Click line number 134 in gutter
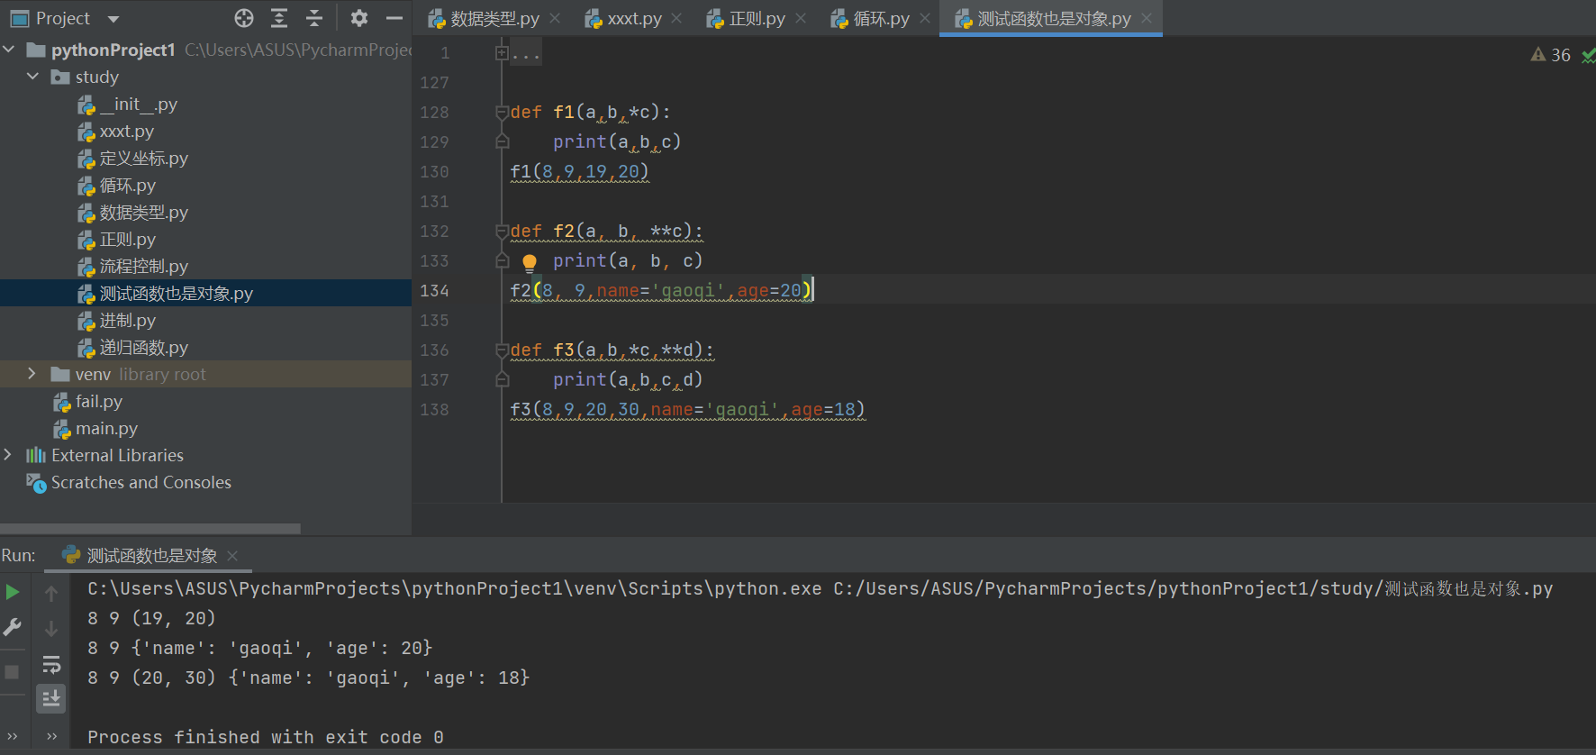The image size is (1596, 755). (434, 291)
